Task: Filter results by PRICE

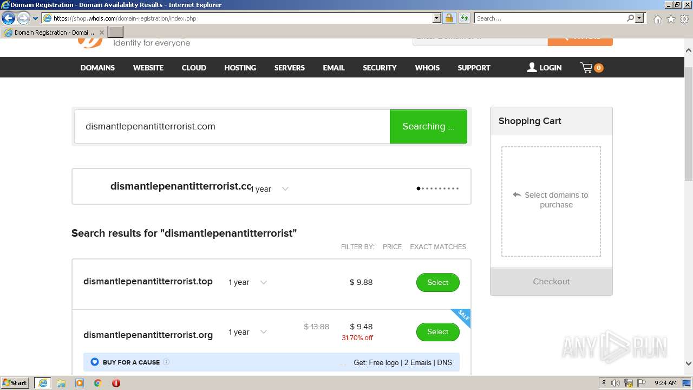Action: [392, 246]
